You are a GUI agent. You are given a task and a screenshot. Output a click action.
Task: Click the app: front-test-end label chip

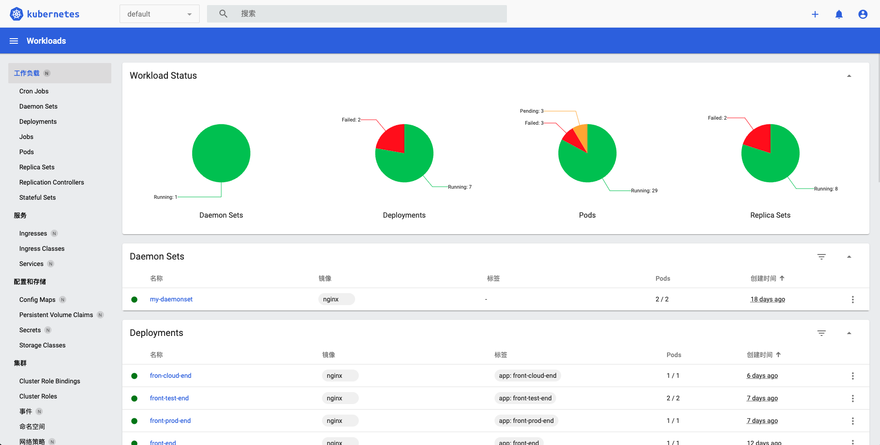(525, 398)
